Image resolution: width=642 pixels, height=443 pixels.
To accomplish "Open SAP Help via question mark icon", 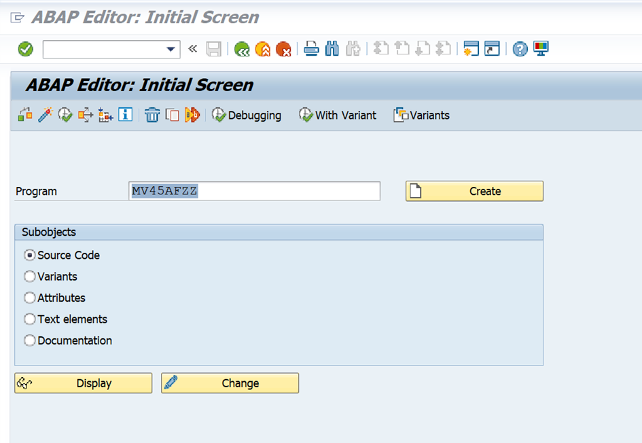I will pos(519,48).
